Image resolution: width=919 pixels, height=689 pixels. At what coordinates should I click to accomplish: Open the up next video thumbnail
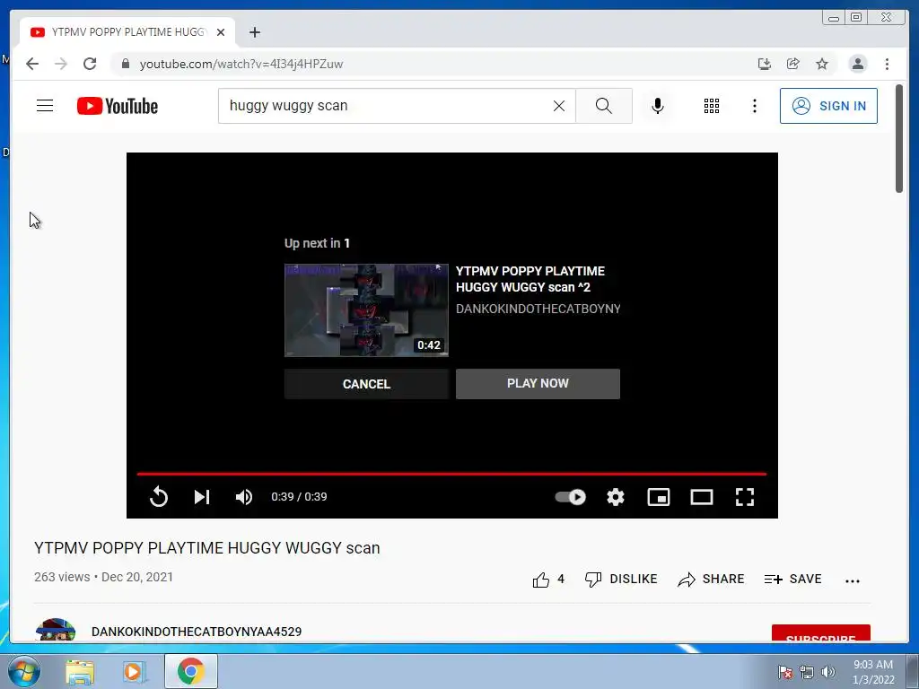[x=366, y=310]
